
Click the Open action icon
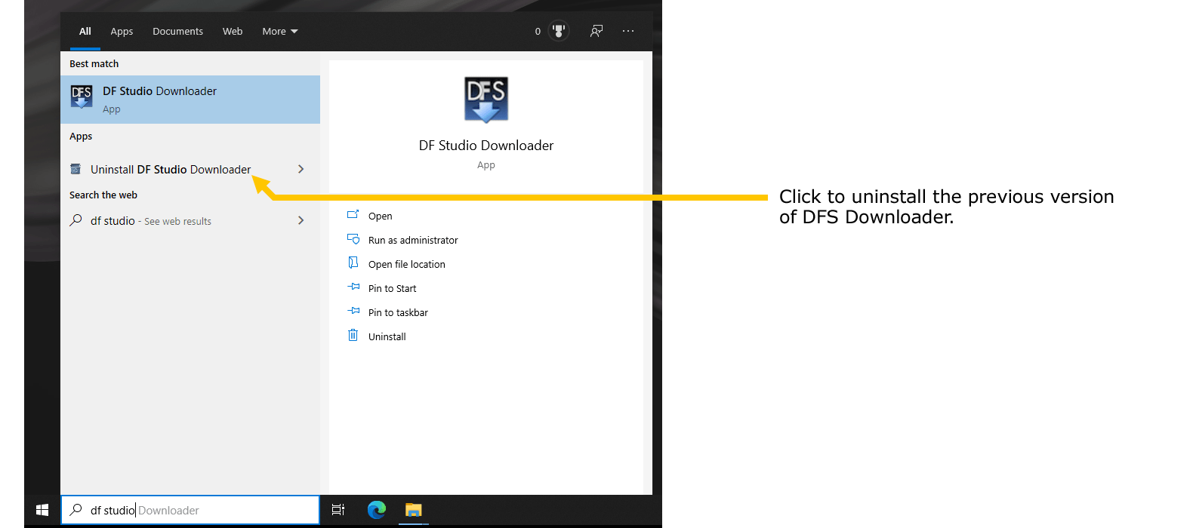(x=353, y=214)
